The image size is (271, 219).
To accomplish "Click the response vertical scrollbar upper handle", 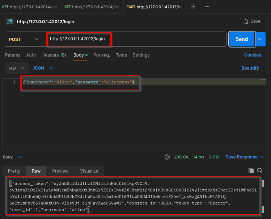I will [x=263, y=183].
